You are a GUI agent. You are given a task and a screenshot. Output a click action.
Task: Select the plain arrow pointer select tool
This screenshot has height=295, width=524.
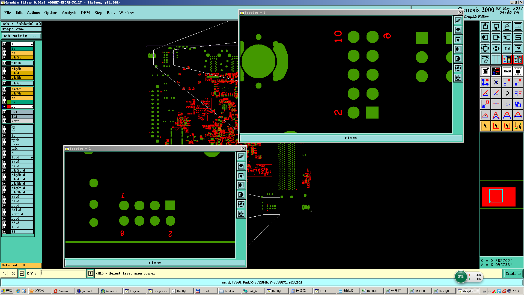pyautogui.click(x=485, y=126)
